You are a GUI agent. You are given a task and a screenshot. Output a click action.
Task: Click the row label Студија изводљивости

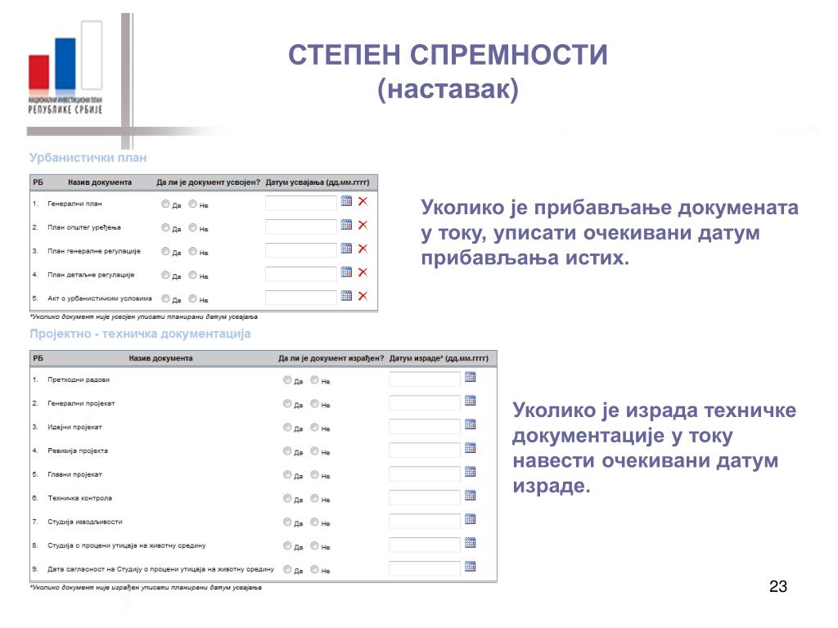pos(85,522)
